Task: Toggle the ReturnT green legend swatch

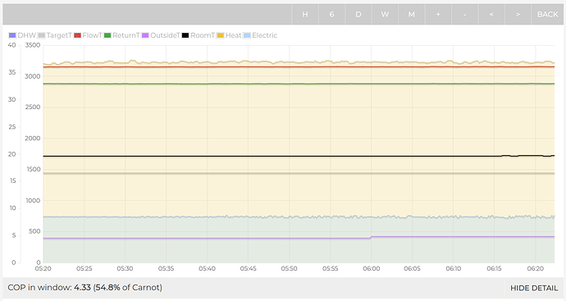Action: point(107,35)
